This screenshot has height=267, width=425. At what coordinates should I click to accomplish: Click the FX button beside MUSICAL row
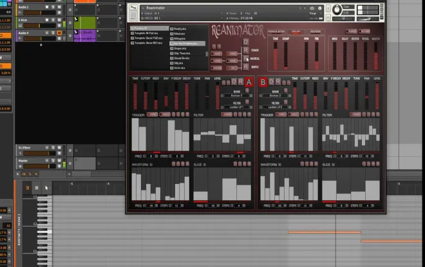pyautogui.click(x=232, y=68)
